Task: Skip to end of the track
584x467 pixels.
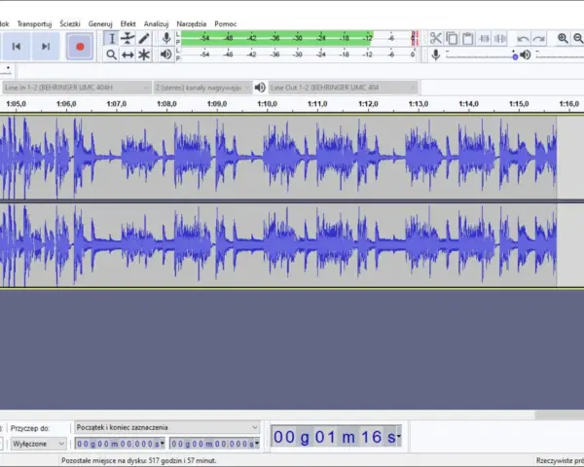Action: click(46, 47)
